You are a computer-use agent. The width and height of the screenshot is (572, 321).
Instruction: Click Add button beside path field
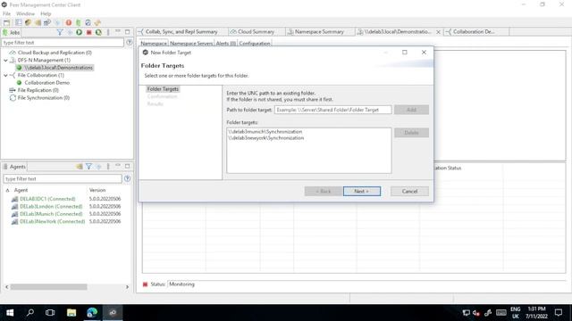[x=411, y=110]
